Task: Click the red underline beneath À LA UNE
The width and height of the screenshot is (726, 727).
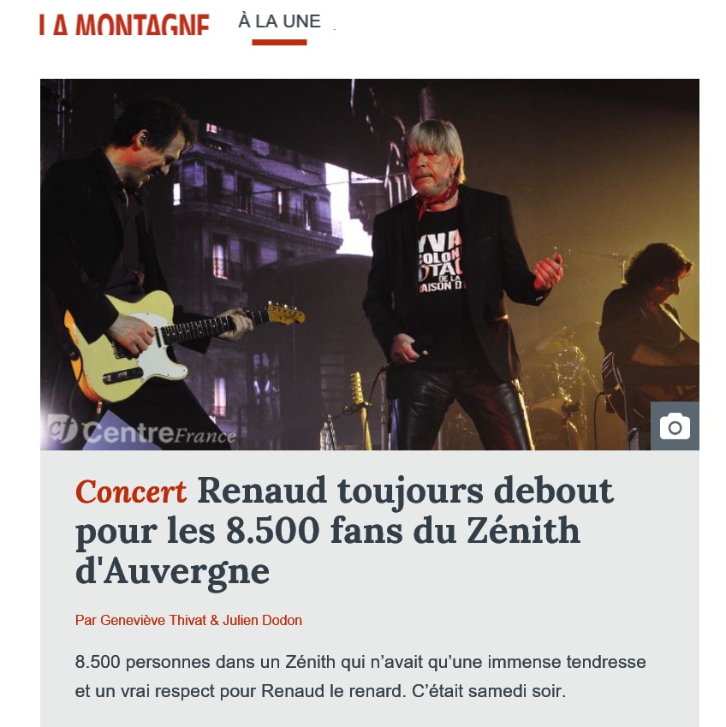Action: [279, 43]
